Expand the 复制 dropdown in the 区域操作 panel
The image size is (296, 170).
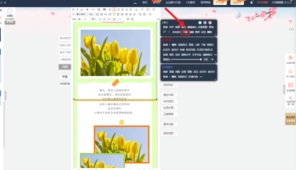point(170,77)
